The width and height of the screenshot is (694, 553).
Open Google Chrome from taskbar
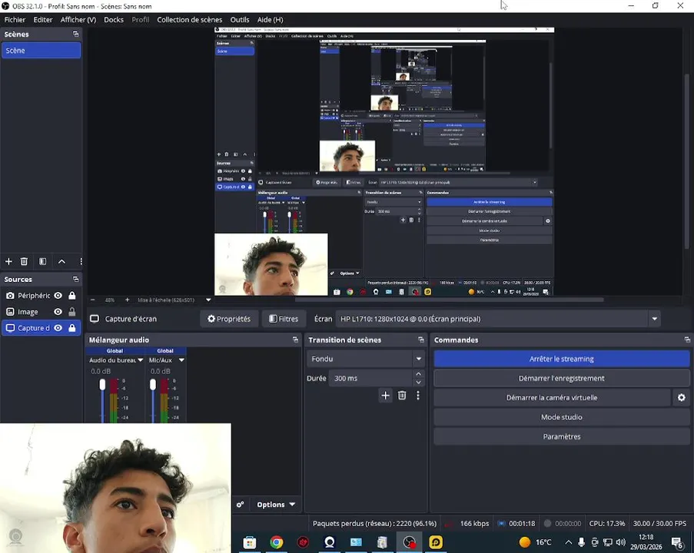click(x=277, y=542)
